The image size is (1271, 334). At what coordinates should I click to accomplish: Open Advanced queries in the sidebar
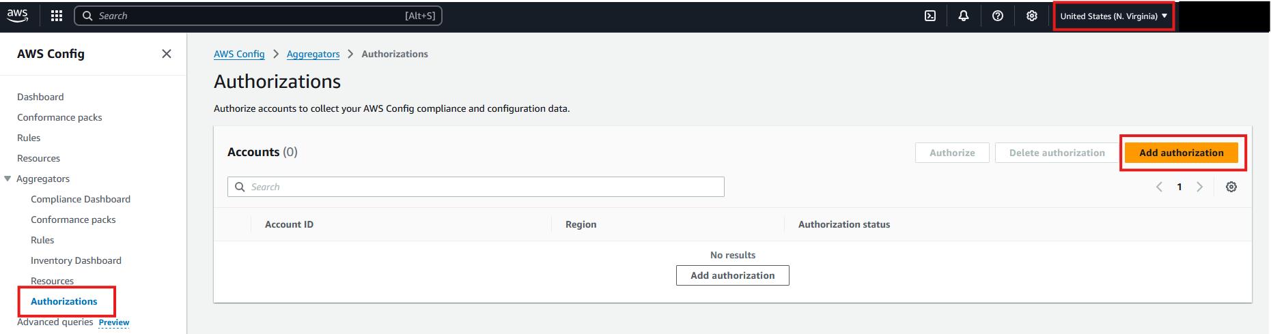[55, 322]
